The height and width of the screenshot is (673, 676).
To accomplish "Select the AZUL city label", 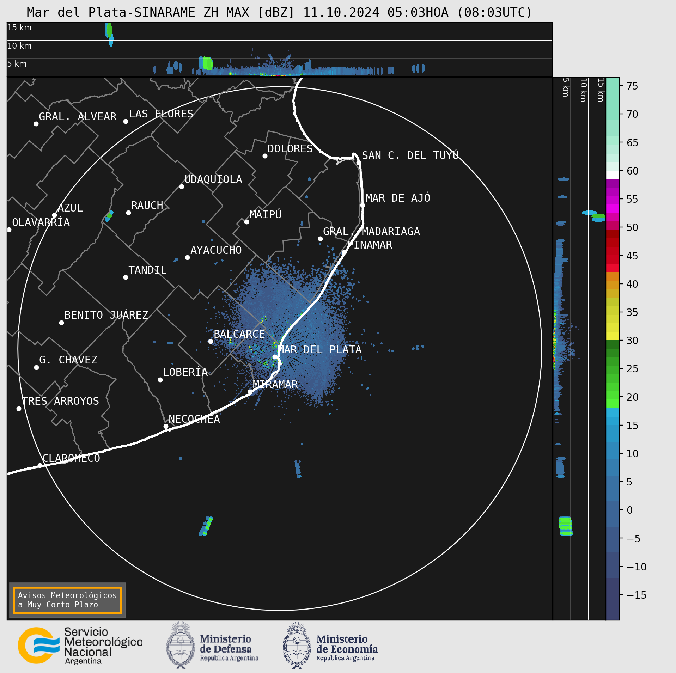I will coord(70,208).
